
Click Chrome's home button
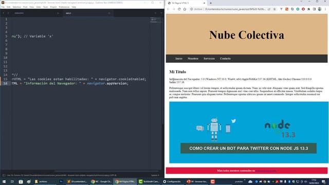185,9
